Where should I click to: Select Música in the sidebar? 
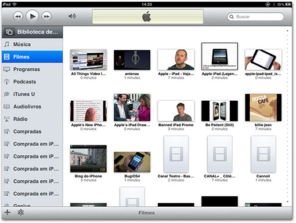tap(33, 45)
